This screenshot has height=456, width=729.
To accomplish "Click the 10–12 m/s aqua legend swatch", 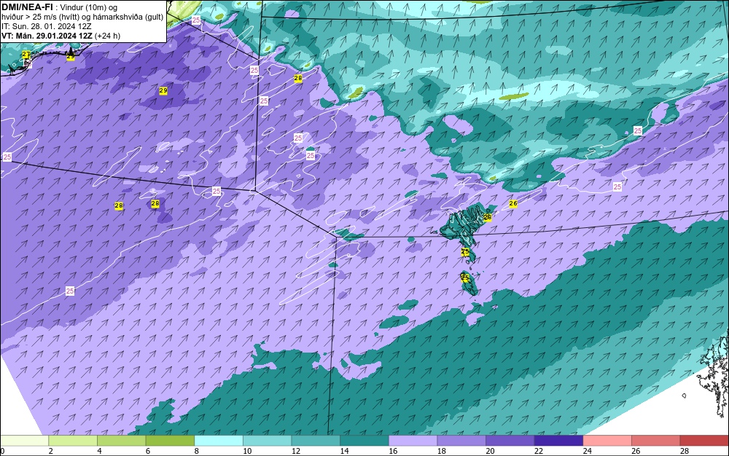I will 268,441.
